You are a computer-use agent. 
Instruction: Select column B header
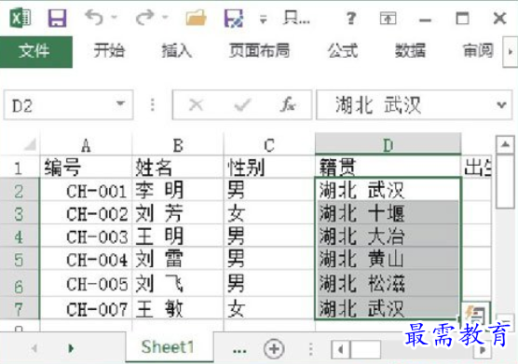(x=178, y=144)
